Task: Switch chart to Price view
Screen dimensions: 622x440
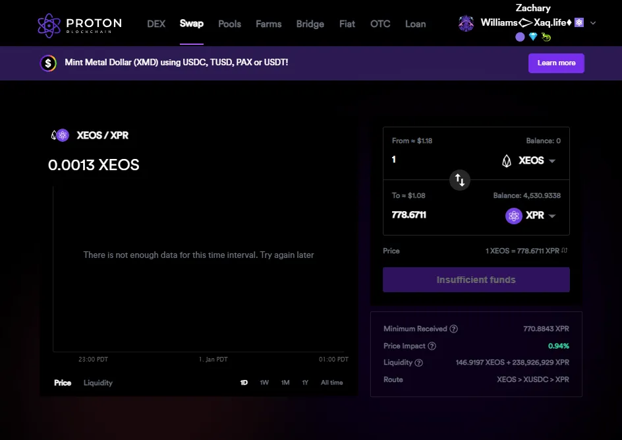Action: pos(63,383)
